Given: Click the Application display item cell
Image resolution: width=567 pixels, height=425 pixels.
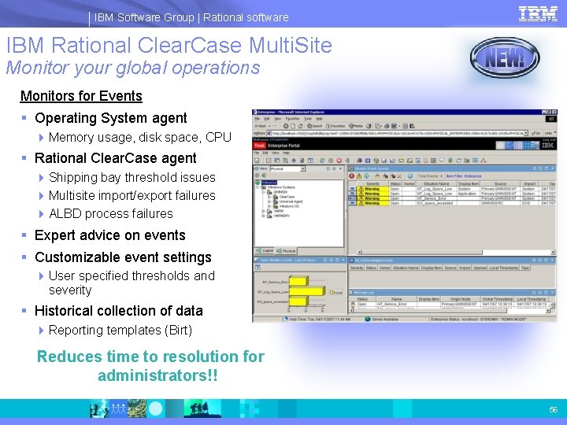Looking at the screenshot, I should coord(468,194).
